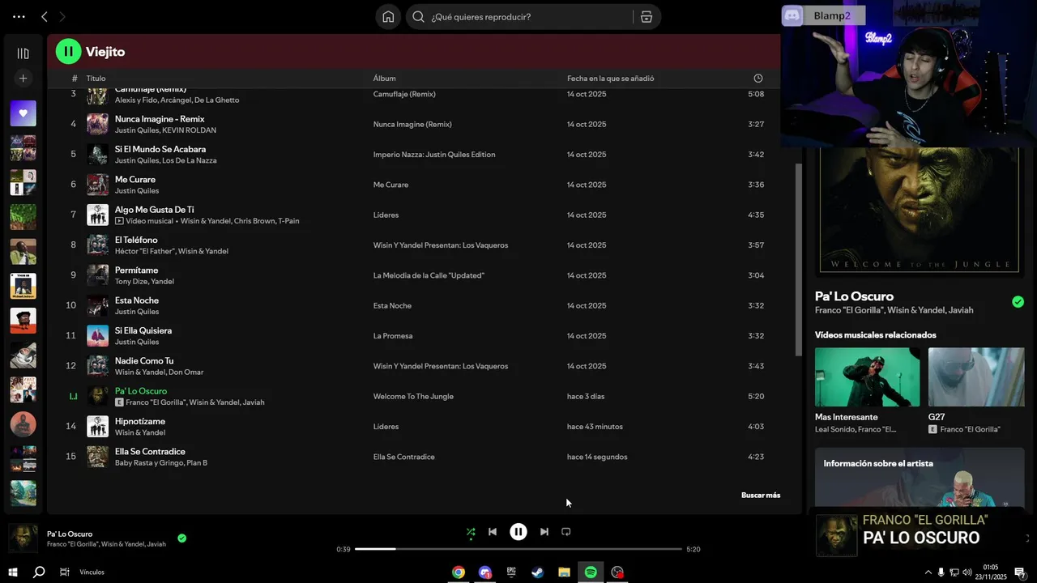Click the now playing cover in the player bar
1037x583 pixels.
click(x=23, y=538)
